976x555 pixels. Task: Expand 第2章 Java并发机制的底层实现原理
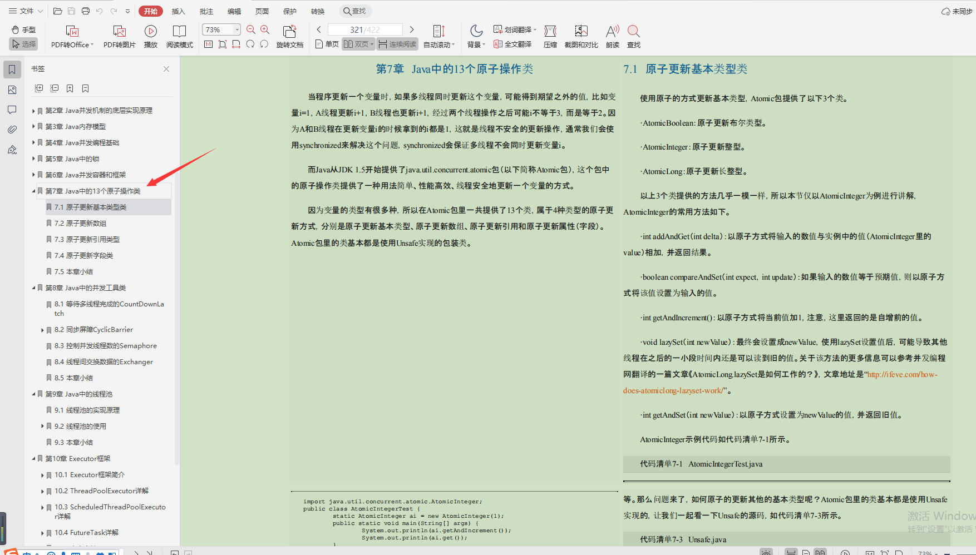point(33,111)
